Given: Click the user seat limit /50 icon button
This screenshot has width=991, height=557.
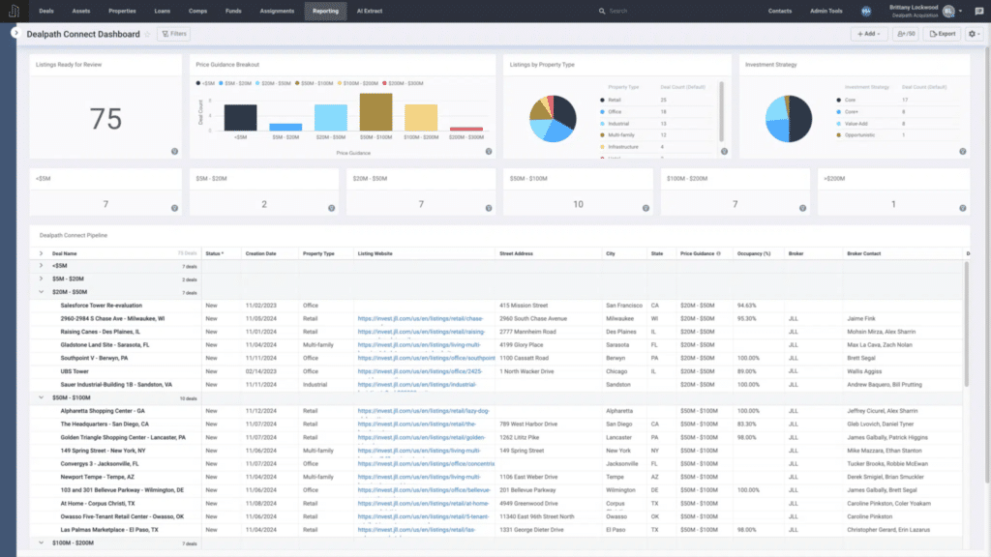Looking at the screenshot, I should coord(905,33).
